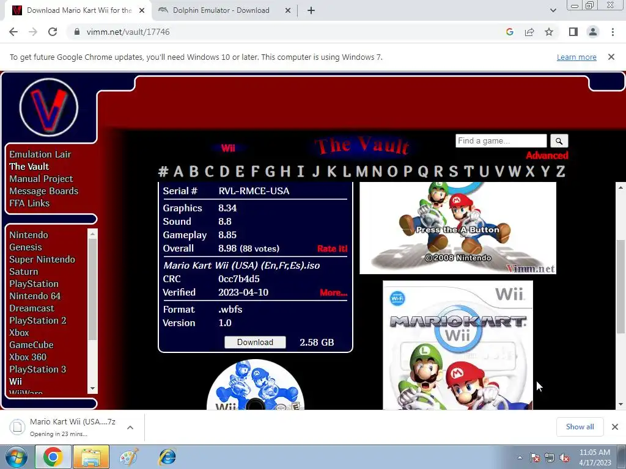The height and width of the screenshot is (469, 626).
Task: Select Nintendo in the systems list
Action: click(28, 235)
